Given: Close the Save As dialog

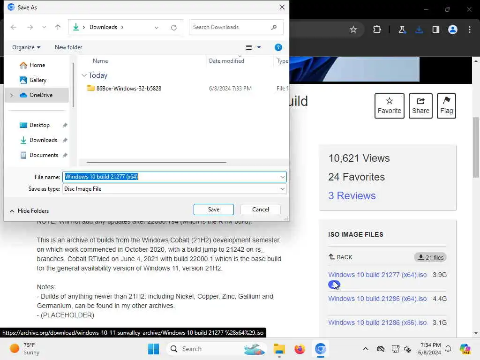Looking at the screenshot, I should [x=282, y=7].
